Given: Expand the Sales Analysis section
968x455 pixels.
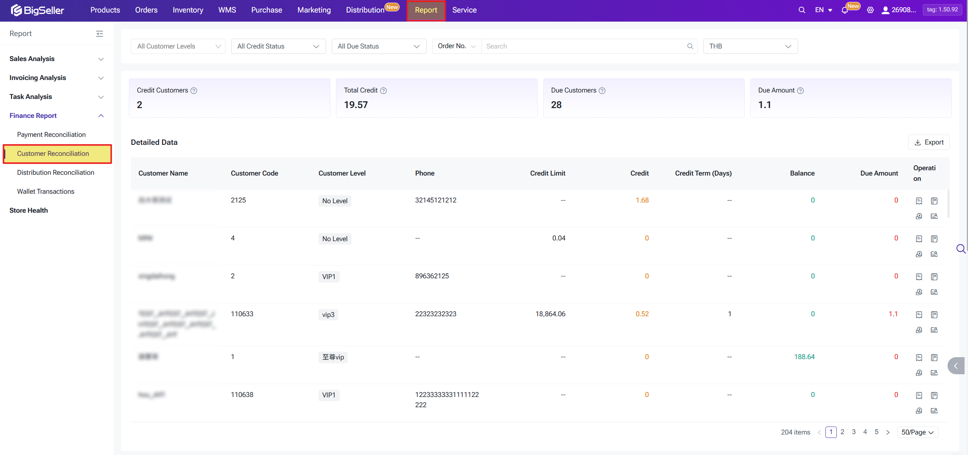Looking at the screenshot, I should pos(56,59).
